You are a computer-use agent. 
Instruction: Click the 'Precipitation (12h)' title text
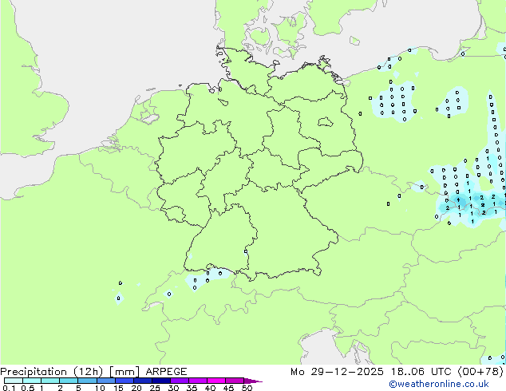[x=52, y=372]
